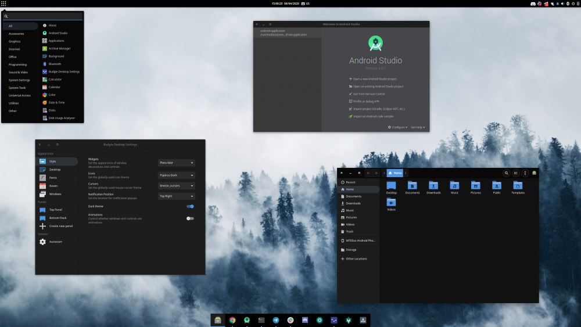This screenshot has width=581, height=327.
Task: Change the Notification Position dropdown
Action: [177, 196]
